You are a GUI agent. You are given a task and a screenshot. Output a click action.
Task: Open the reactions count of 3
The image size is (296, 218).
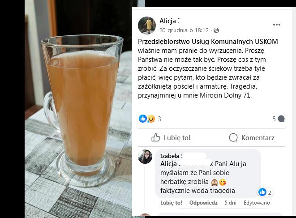point(159,119)
